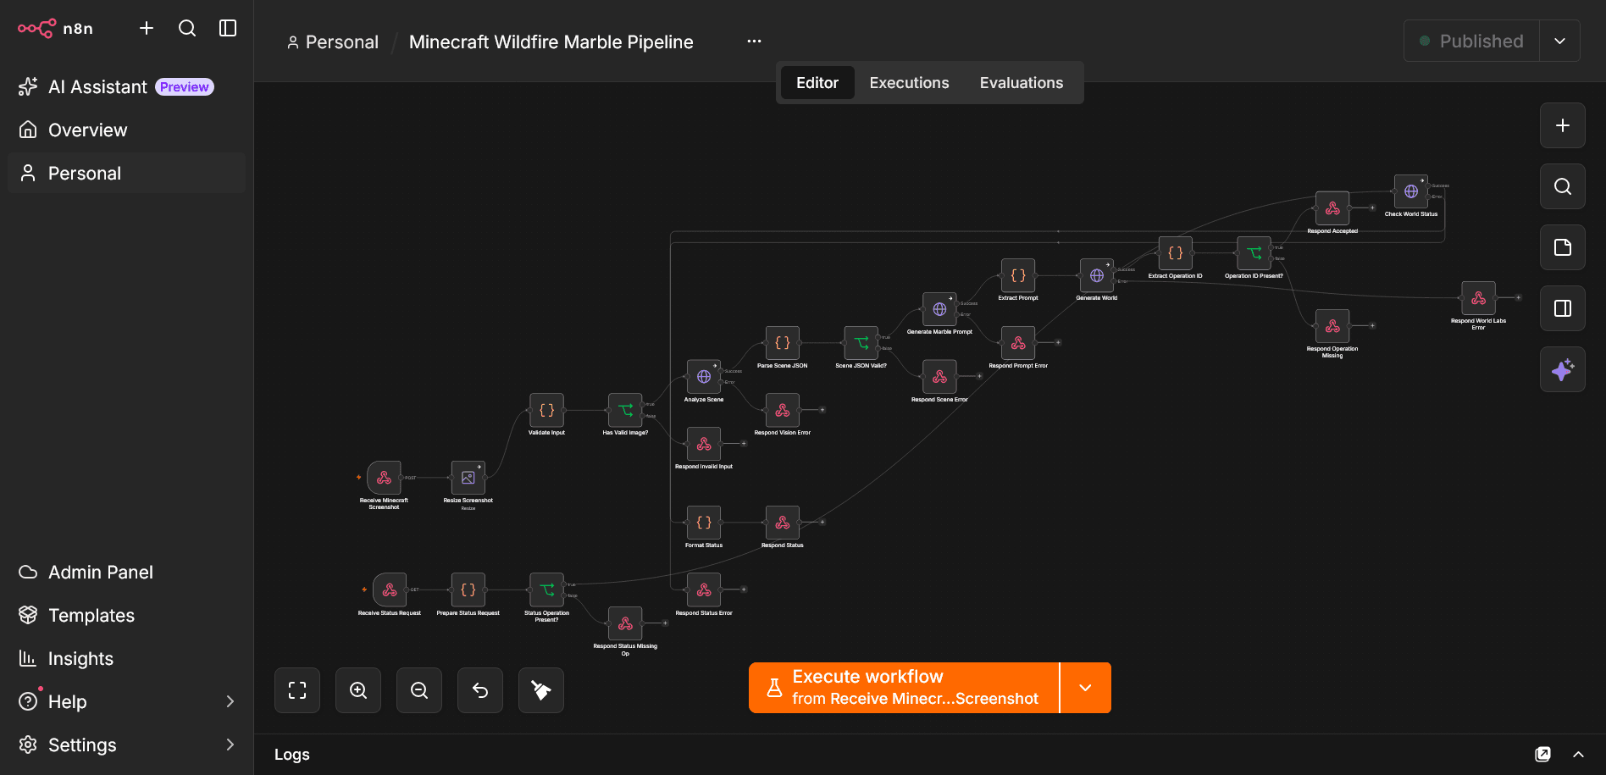Open AI workflow builder sparkle button
Screen dimensions: 1606x775
[1563, 369]
